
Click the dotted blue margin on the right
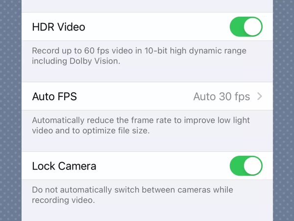[283, 110]
